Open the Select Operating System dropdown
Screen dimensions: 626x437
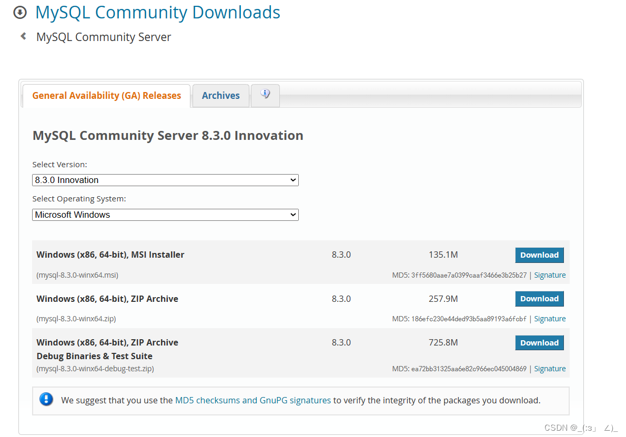[x=165, y=215]
